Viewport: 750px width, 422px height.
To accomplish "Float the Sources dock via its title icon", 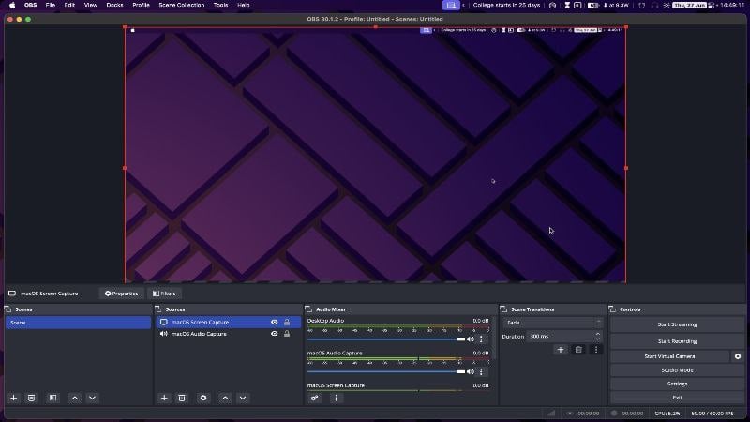I will pyautogui.click(x=158, y=309).
